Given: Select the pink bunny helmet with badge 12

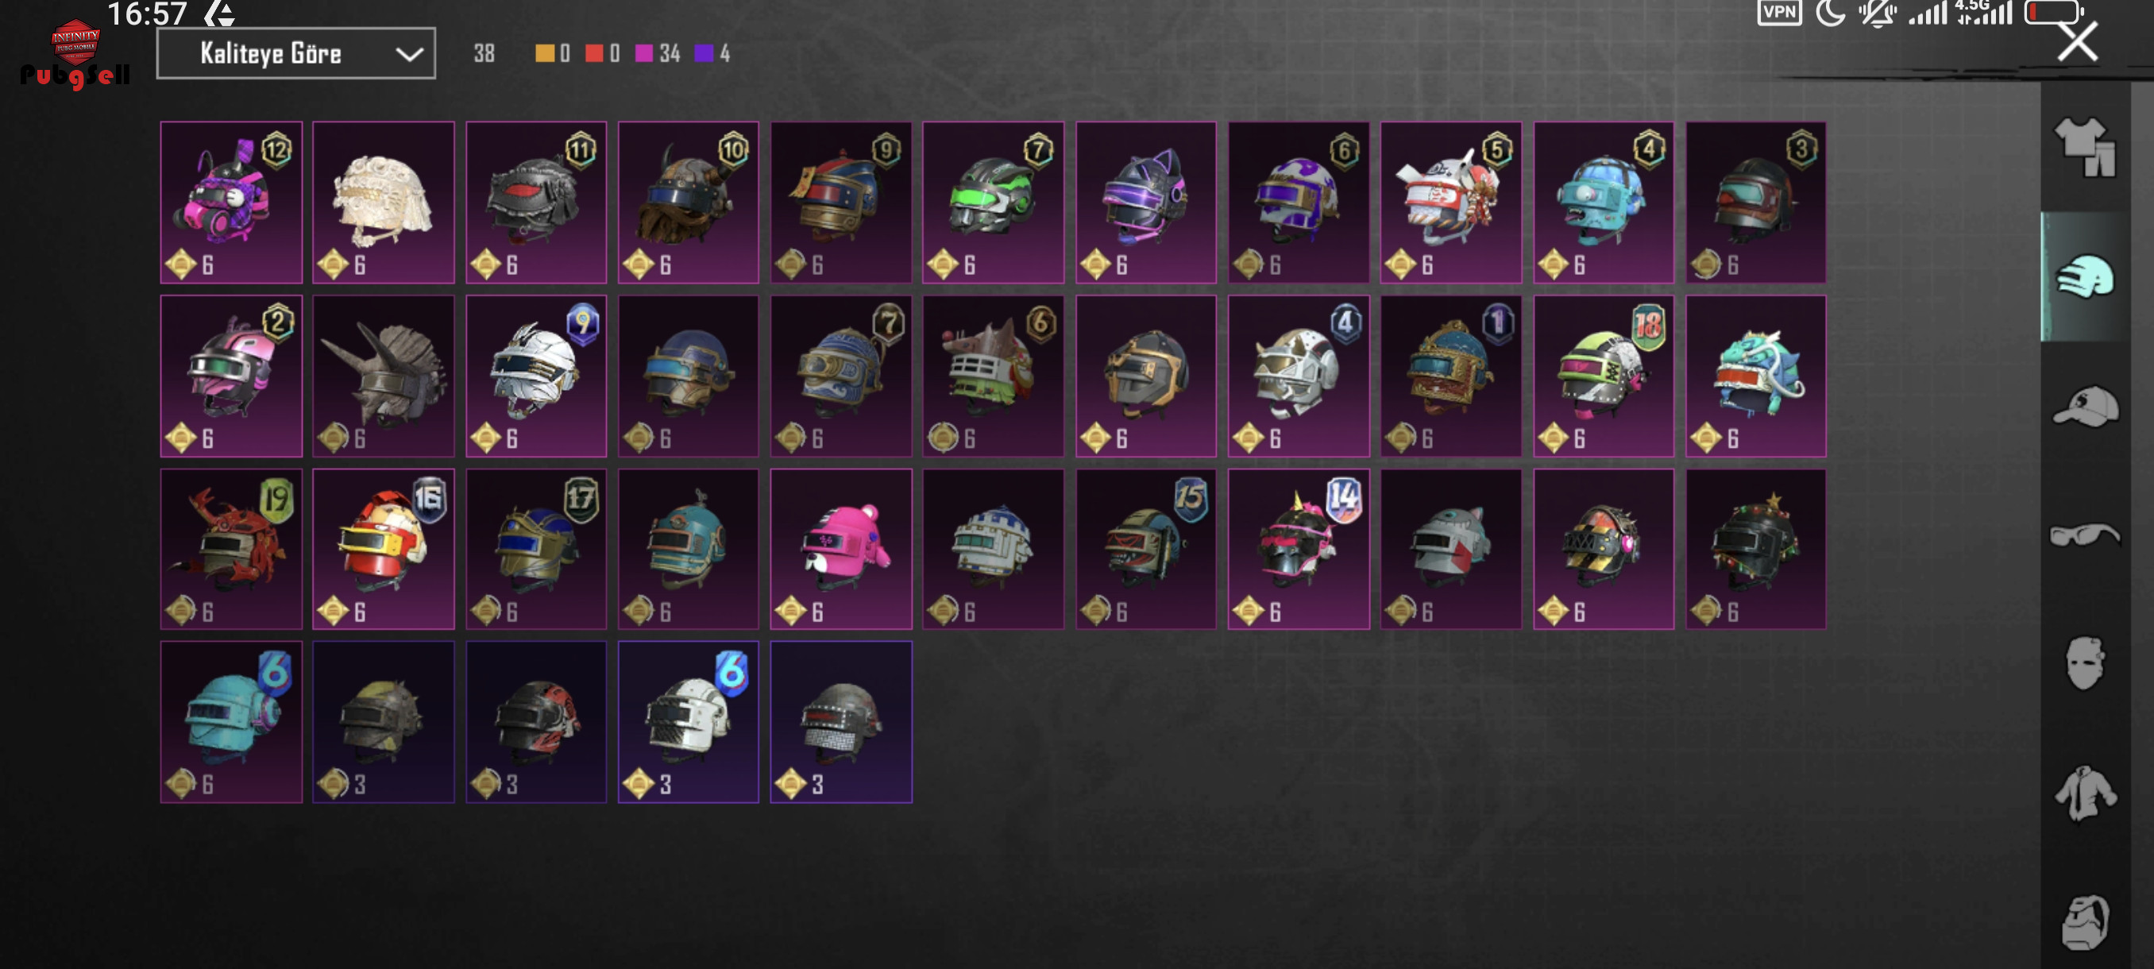Looking at the screenshot, I should (232, 203).
